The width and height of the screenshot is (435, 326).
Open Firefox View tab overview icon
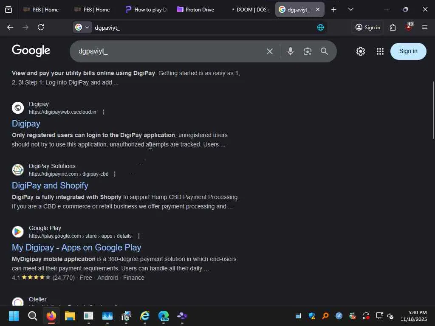[x=8, y=9]
